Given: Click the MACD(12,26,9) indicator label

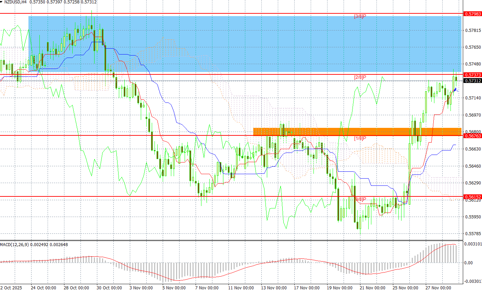Looking at the screenshot, I should (14, 244).
